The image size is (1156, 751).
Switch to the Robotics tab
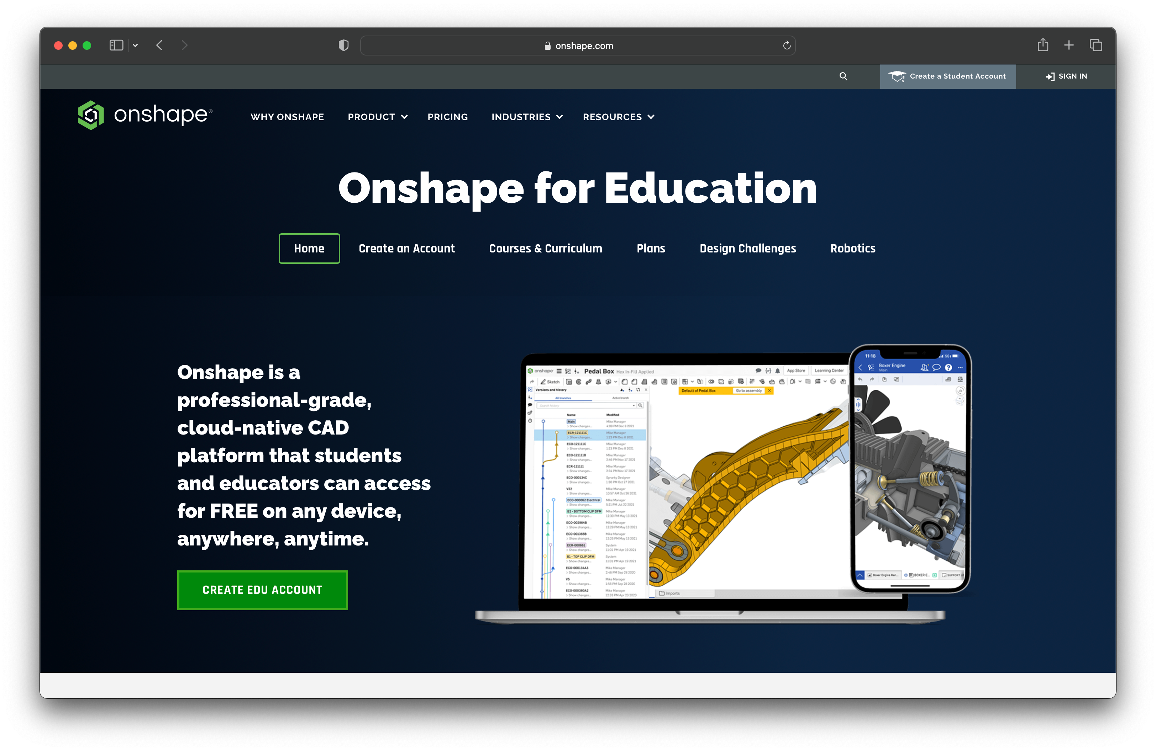click(x=852, y=249)
